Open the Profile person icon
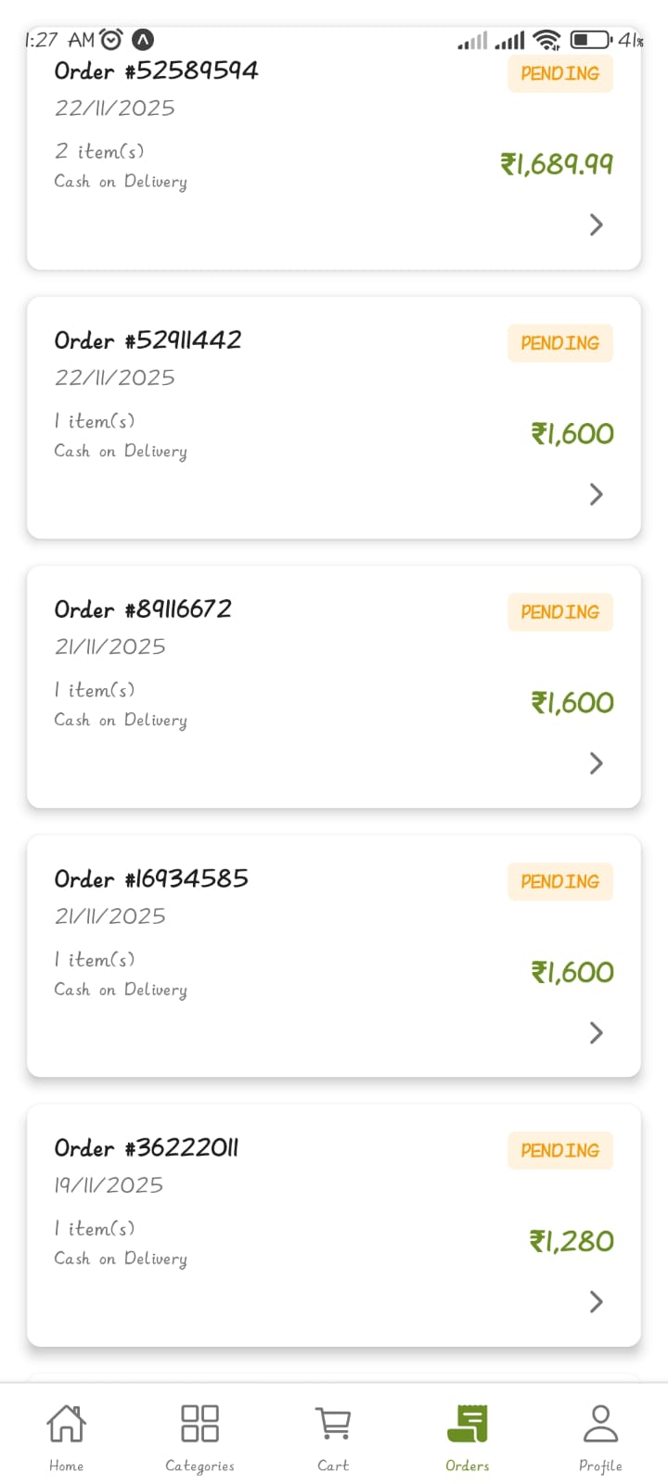668x1484 pixels. coord(600,1424)
